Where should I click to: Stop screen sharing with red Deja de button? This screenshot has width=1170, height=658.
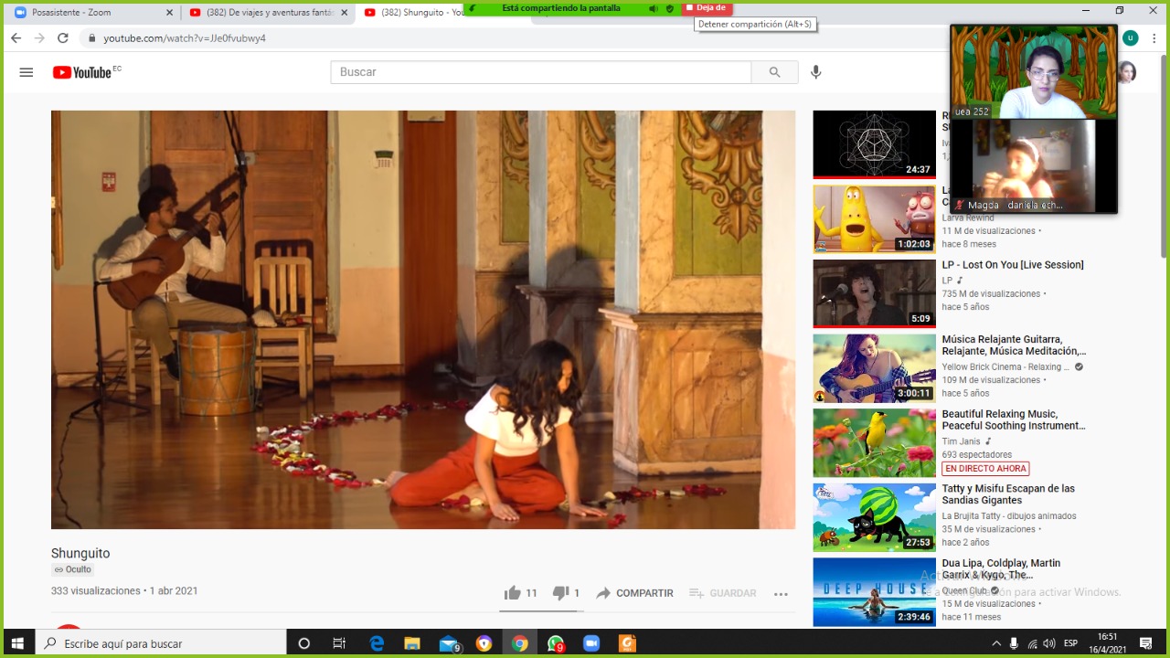click(x=707, y=8)
